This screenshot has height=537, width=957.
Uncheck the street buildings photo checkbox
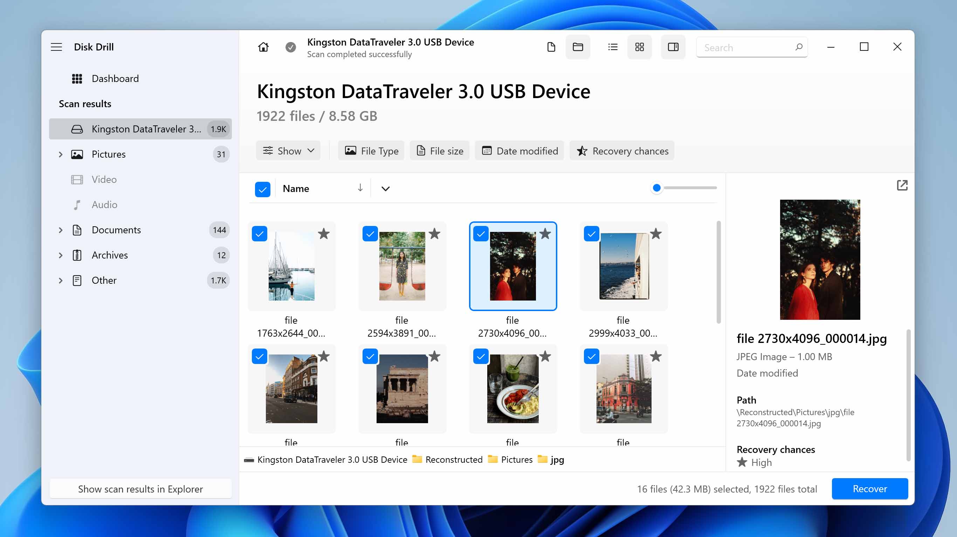[x=259, y=356]
